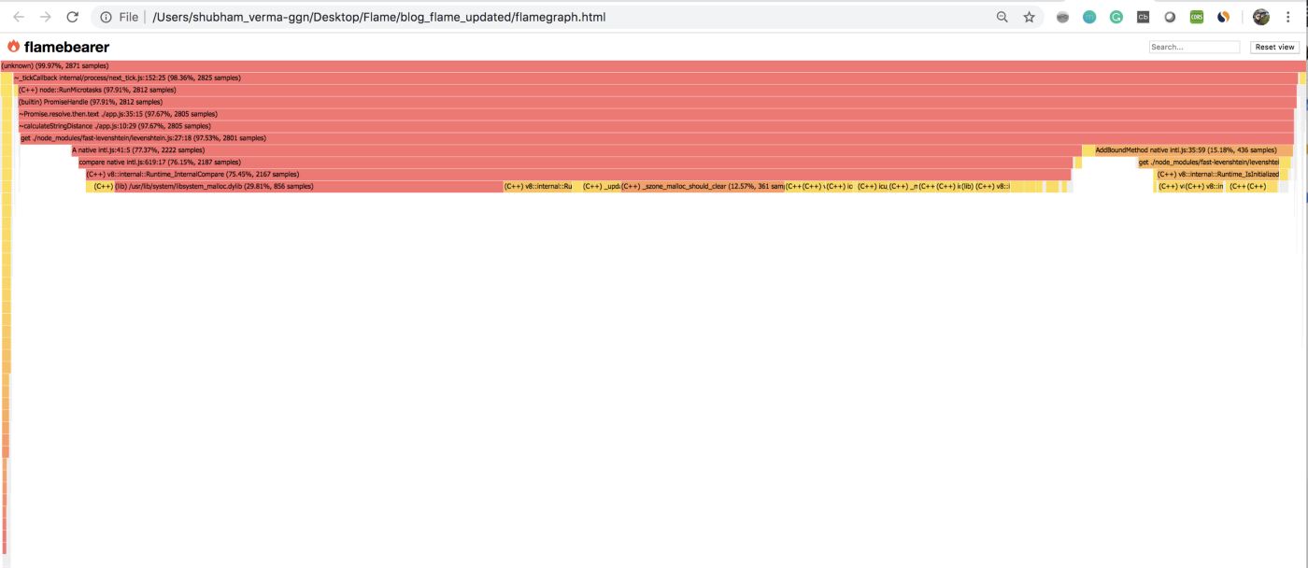Select the libsystem_malloc.dylib frame

[x=308, y=187]
